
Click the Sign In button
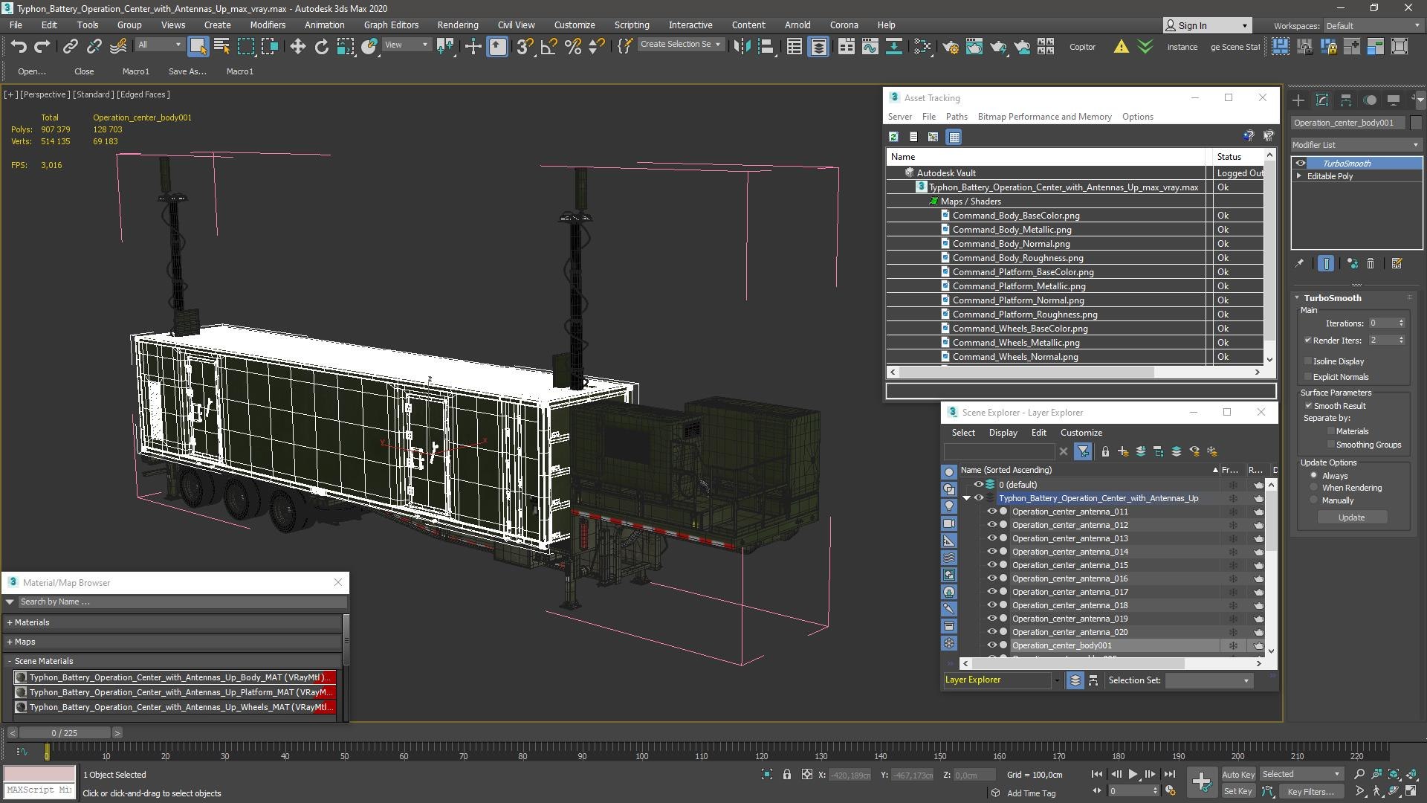pos(1207,25)
